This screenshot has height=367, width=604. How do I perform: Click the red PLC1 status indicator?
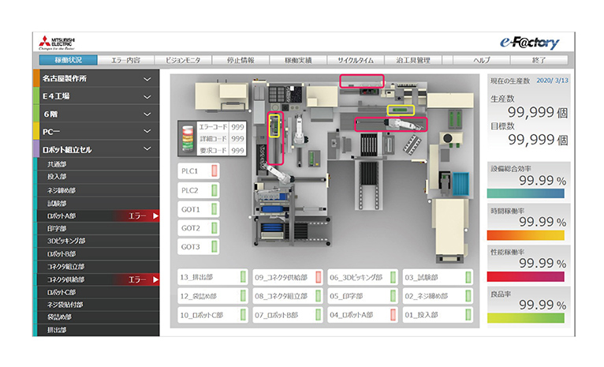[214, 171]
